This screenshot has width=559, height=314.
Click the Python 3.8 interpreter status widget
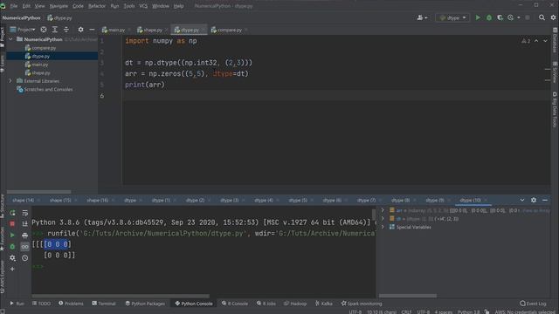[x=468, y=312]
